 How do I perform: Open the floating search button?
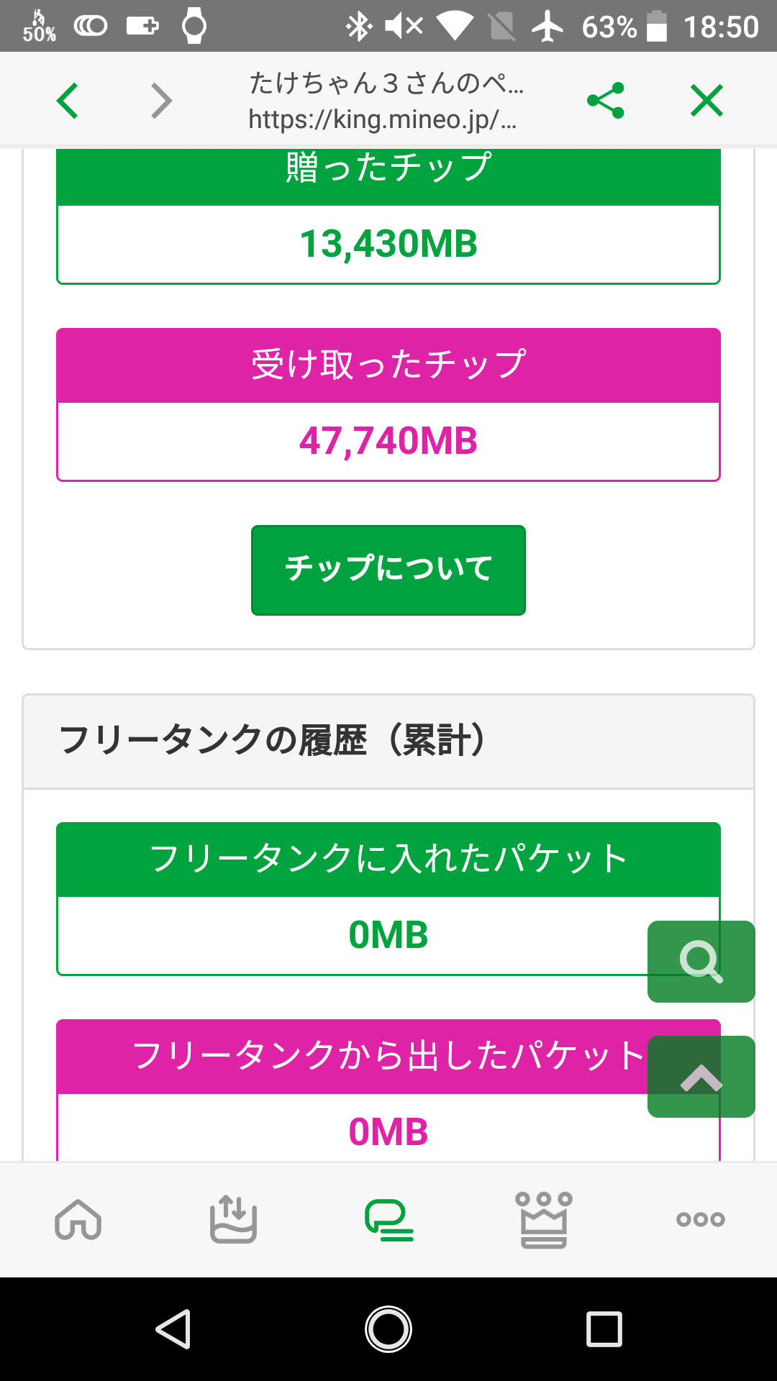(x=701, y=961)
